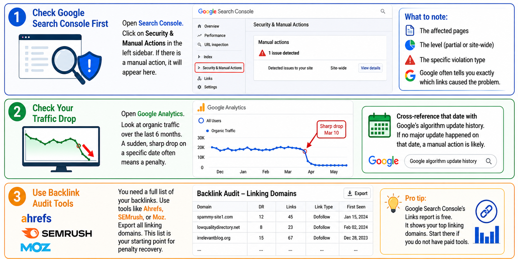Click the Organic Traffic legend dot
518x259 pixels.
[207, 131]
